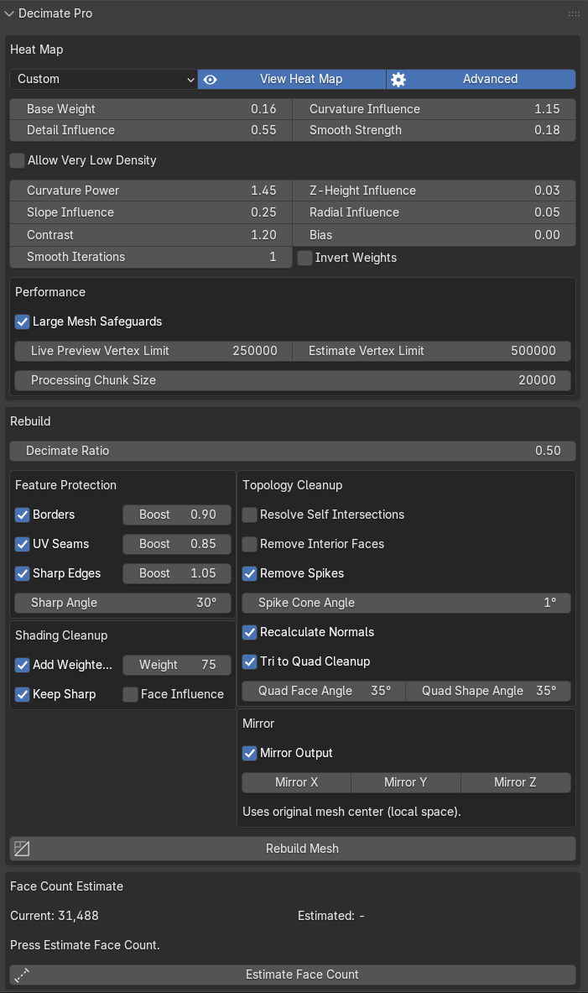The width and height of the screenshot is (588, 993).
Task: Toggle the View Heat Map button
Action: 292,79
